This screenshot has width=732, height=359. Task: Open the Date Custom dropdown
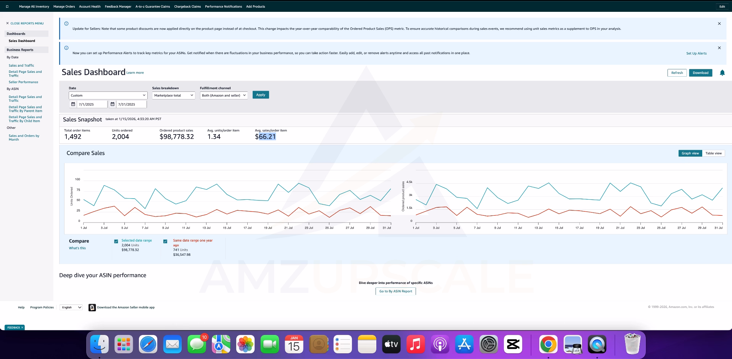coord(108,95)
